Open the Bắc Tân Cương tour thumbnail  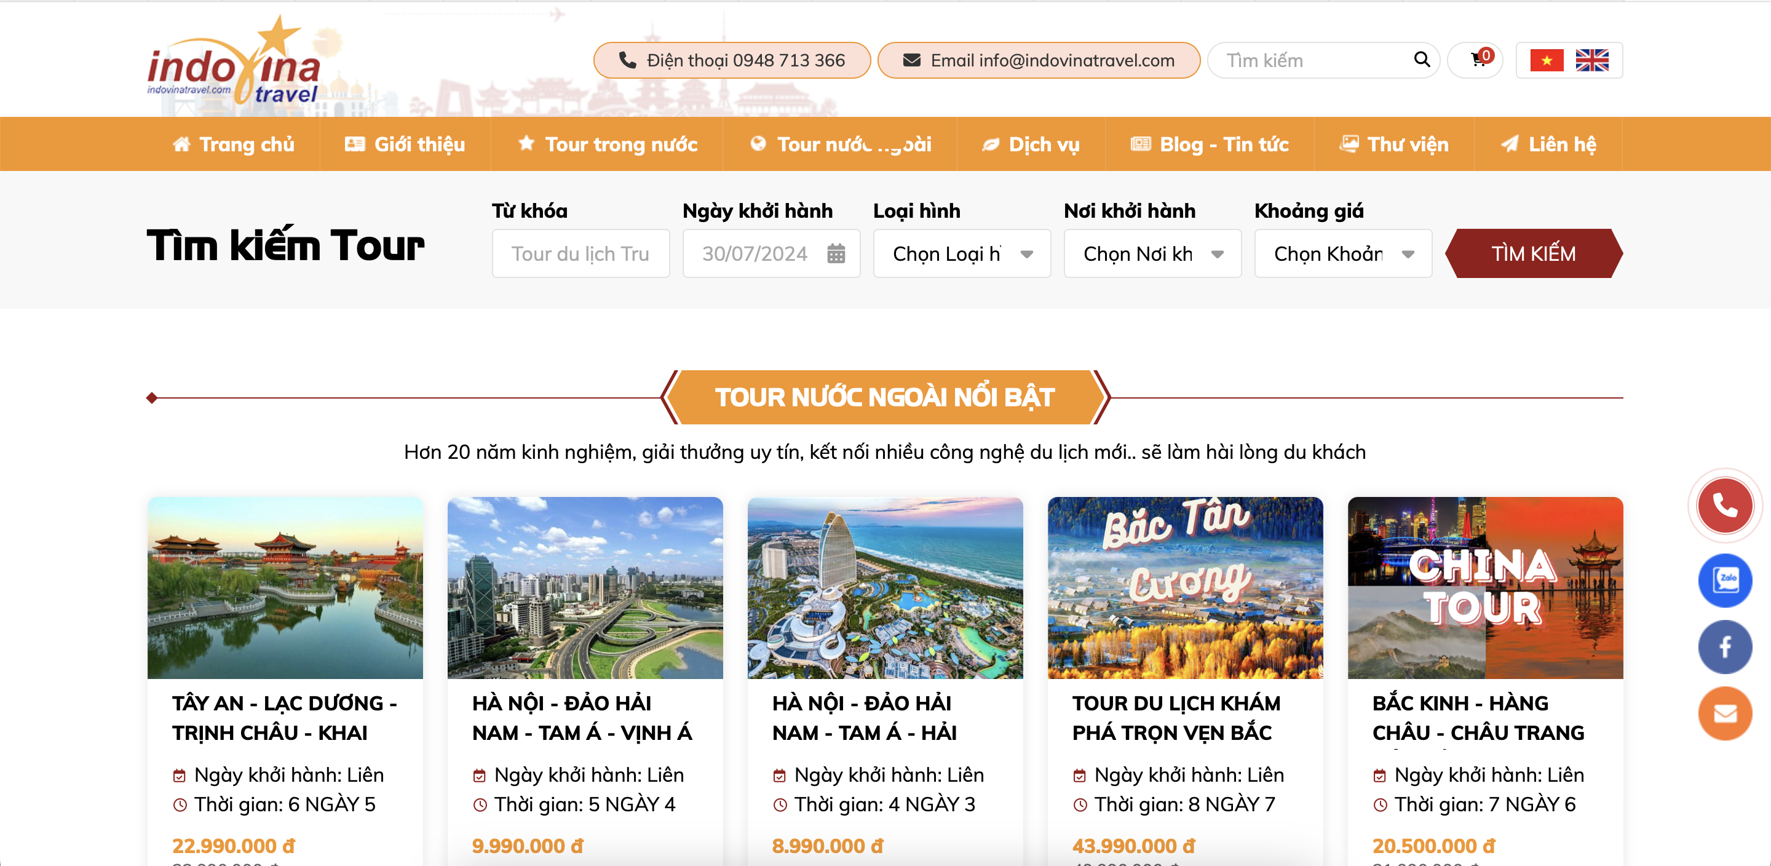tap(1184, 587)
